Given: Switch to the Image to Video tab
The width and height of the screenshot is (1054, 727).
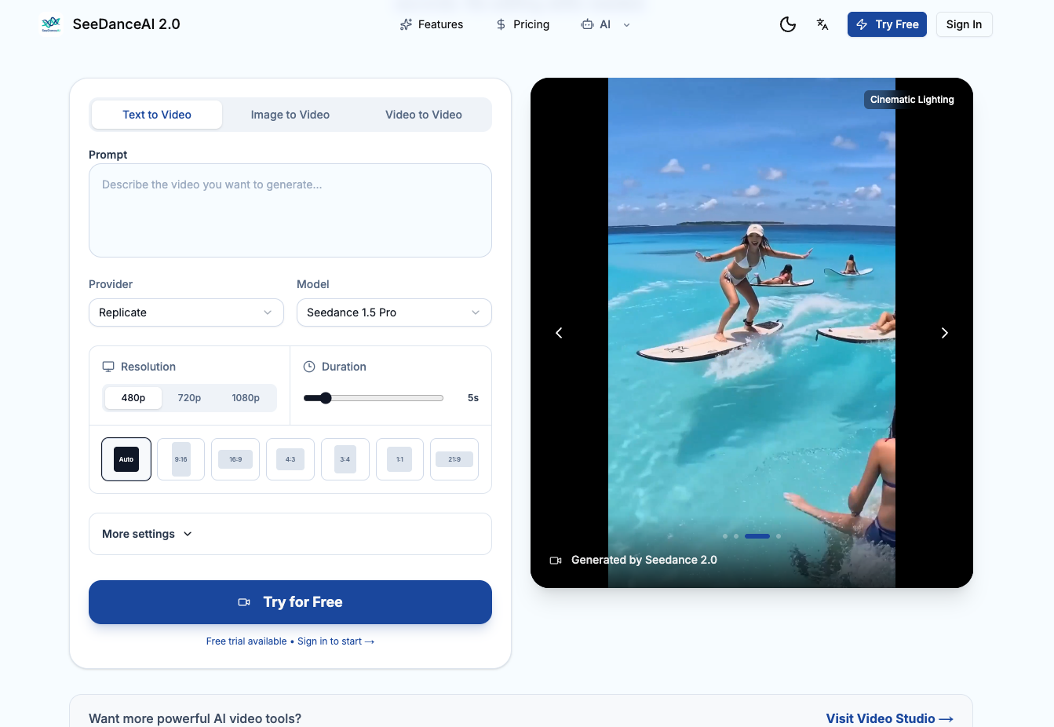Looking at the screenshot, I should tap(290, 114).
